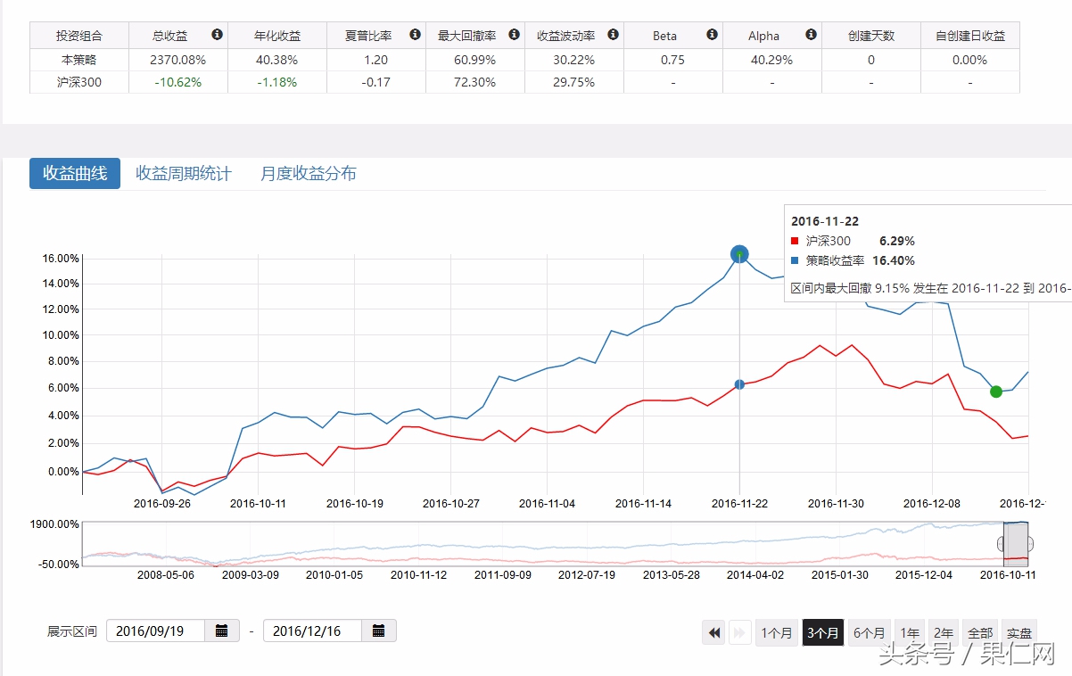The height and width of the screenshot is (676, 1072).
Task: Click the fast-forward navigation arrow
Action: click(x=740, y=632)
